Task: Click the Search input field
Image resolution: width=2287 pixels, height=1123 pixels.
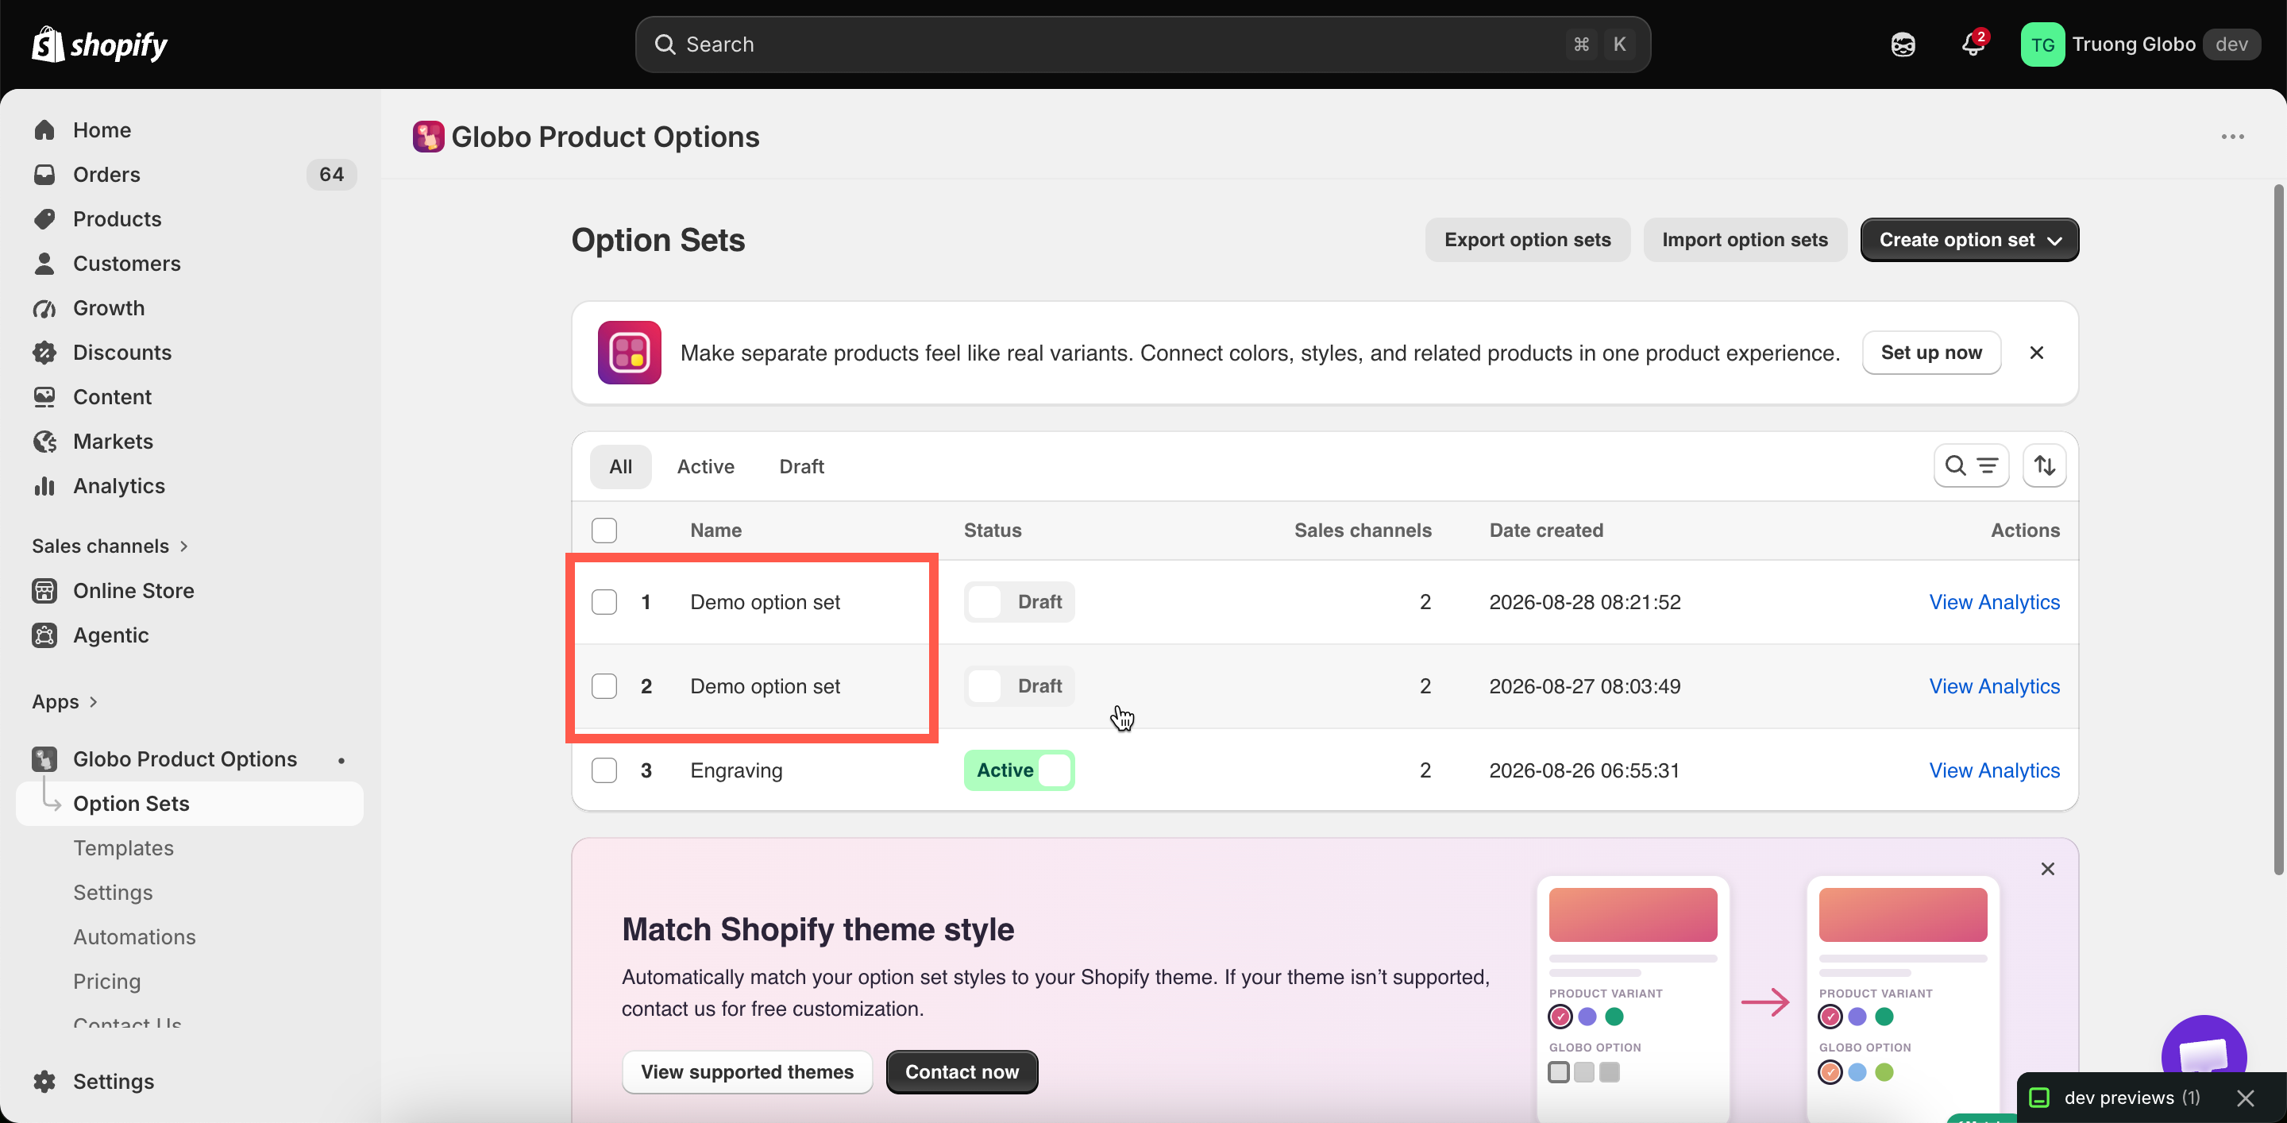Action: pos(1143,44)
